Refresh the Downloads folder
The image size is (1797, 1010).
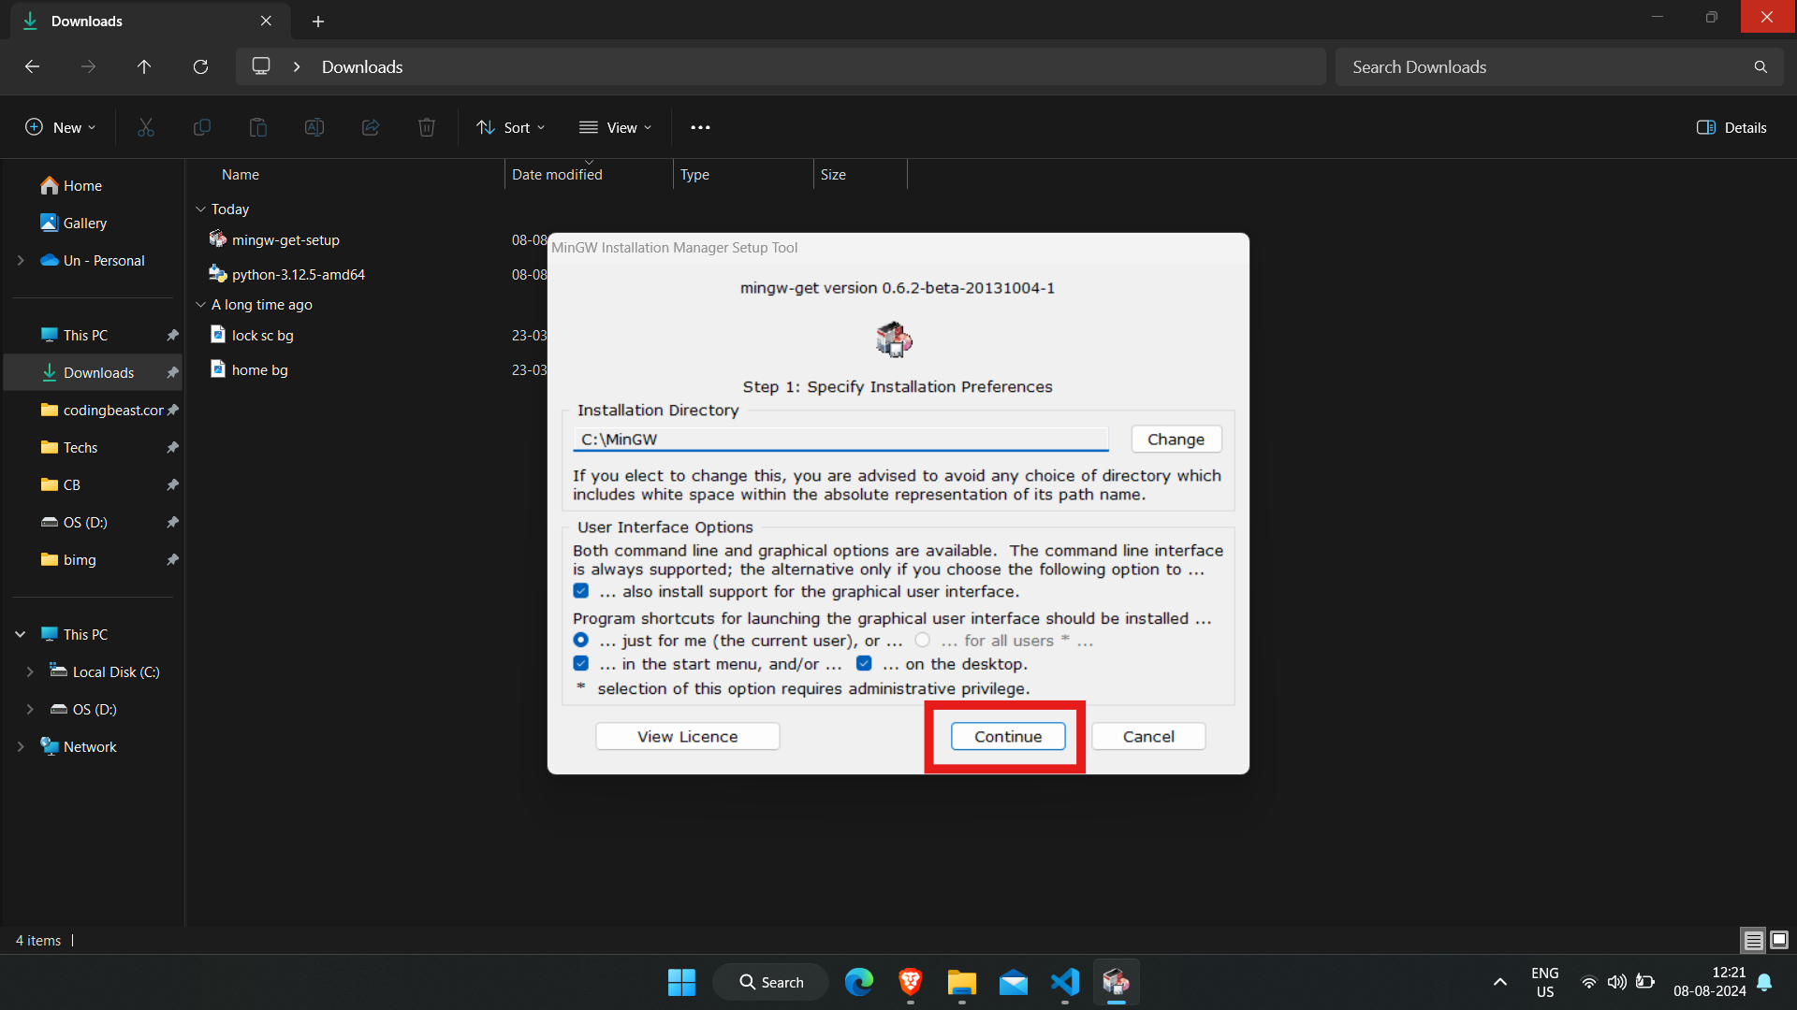pos(200,66)
